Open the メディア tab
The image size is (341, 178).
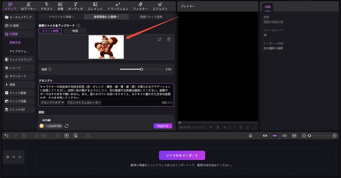pyautogui.click(x=10, y=6)
